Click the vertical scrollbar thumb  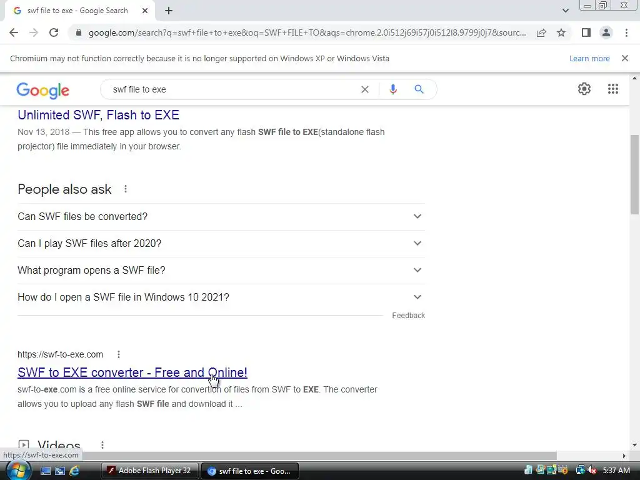(x=634, y=174)
